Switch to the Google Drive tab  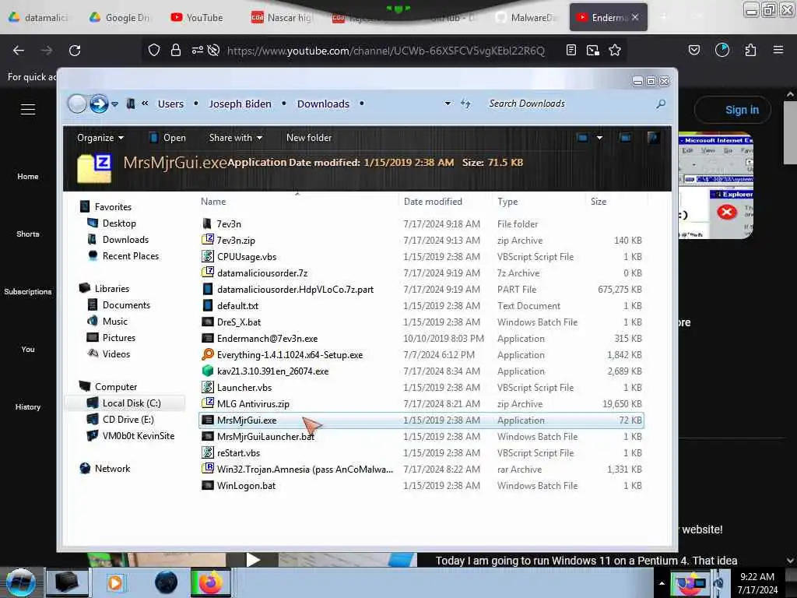[120, 18]
